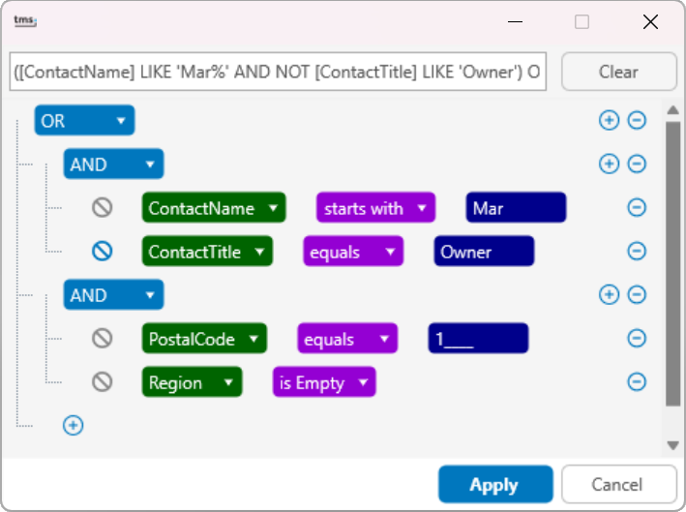Toggle NOT off for the ContactTitle condition
Image resolution: width=686 pixels, height=512 pixels.
[103, 252]
